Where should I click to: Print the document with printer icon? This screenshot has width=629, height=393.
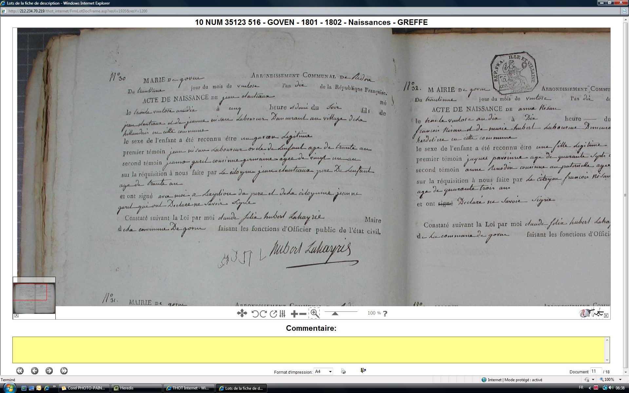[x=343, y=371]
